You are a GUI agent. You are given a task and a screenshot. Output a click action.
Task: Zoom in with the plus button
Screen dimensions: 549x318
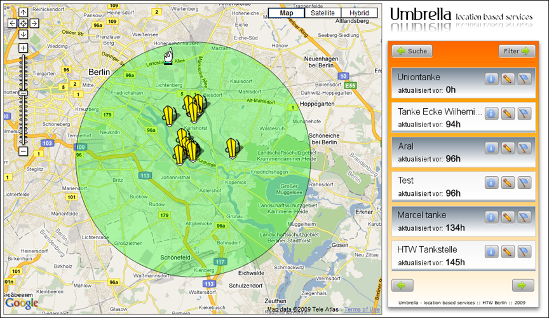pyautogui.click(x=23, y=48)
